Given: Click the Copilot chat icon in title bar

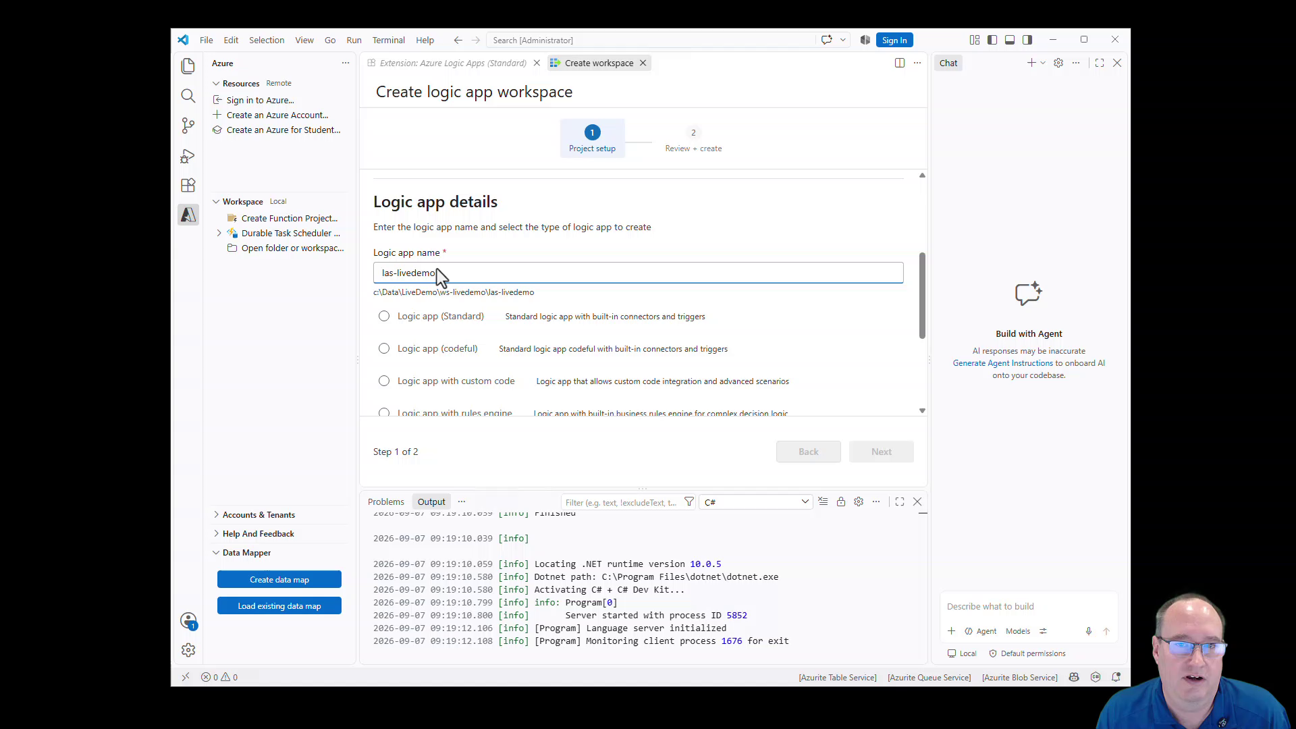Looking at the screenshot, I should click(826, 40).
